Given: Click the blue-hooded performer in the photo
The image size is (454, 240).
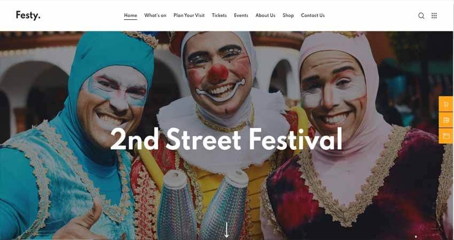Looking at the screenshot, I should [75, 136].
